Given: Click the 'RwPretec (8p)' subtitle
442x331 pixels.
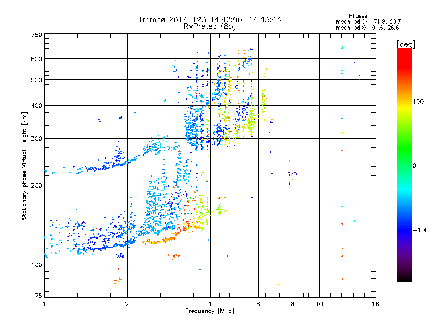Looking at the screenshot, I should 209,26.
